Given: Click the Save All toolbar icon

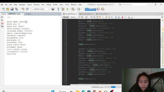Looking at the screenshot, I should pyautogui.click(x=16, y=9).
